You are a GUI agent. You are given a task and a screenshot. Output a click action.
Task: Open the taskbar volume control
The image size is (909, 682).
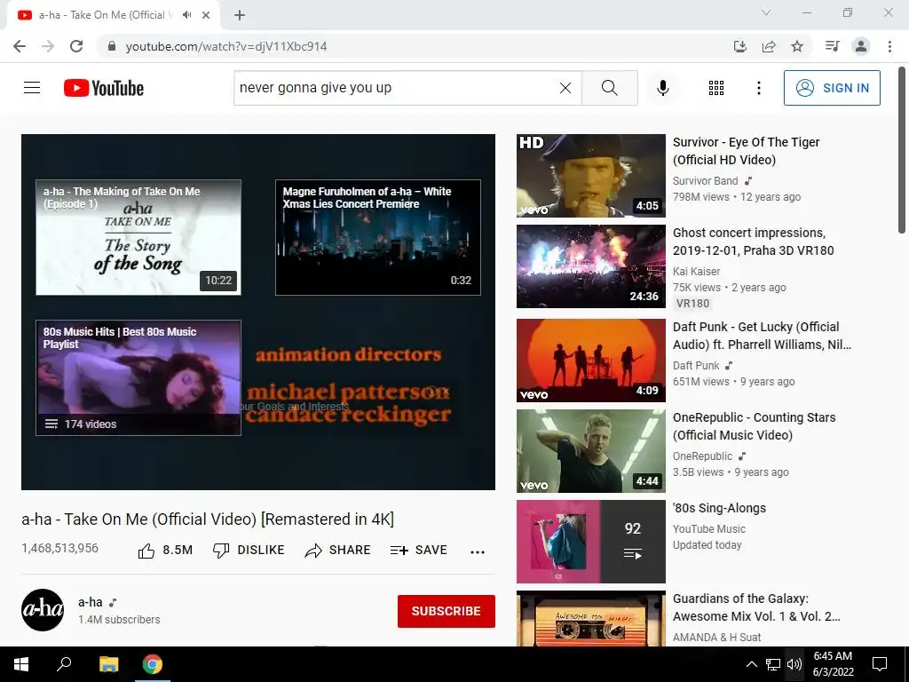794,664
